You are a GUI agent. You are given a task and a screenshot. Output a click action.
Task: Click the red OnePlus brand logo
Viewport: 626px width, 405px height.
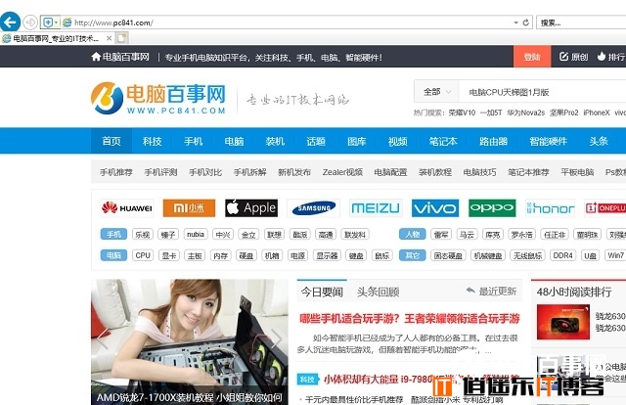[604, 208]
